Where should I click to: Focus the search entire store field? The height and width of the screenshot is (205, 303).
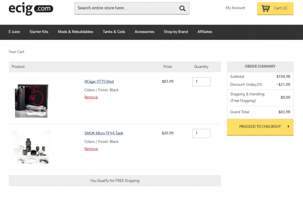pos(126,8)
